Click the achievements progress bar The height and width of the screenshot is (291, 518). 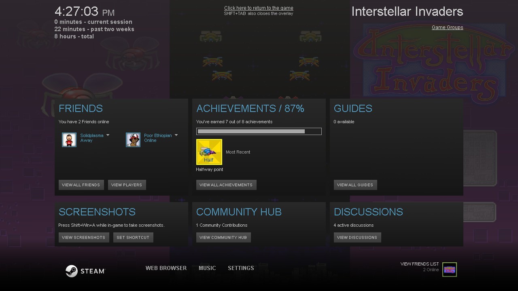tap(259, 131)
